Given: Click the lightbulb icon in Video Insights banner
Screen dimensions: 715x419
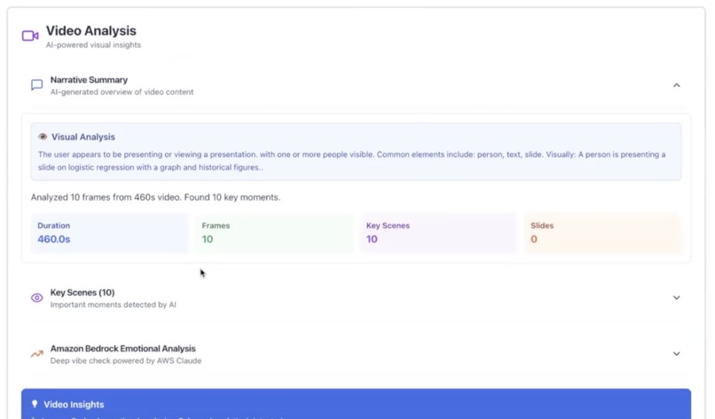Looking at the screenshot, I should coord(35,404).
